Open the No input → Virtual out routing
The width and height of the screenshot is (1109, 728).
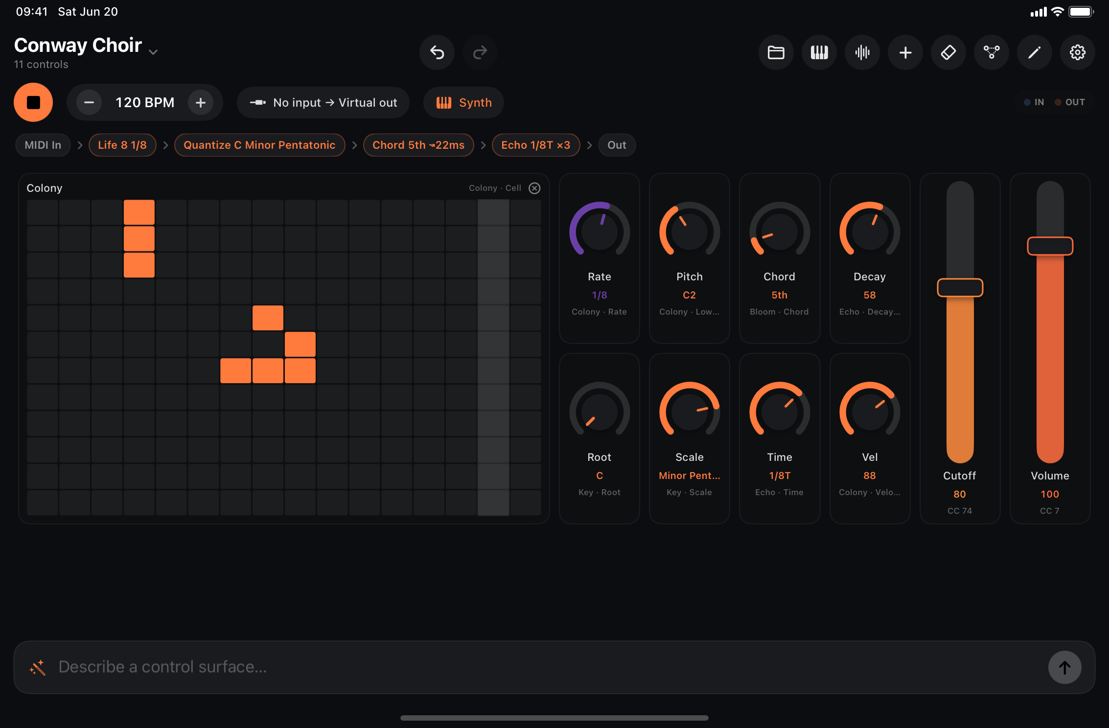(323, 102)
